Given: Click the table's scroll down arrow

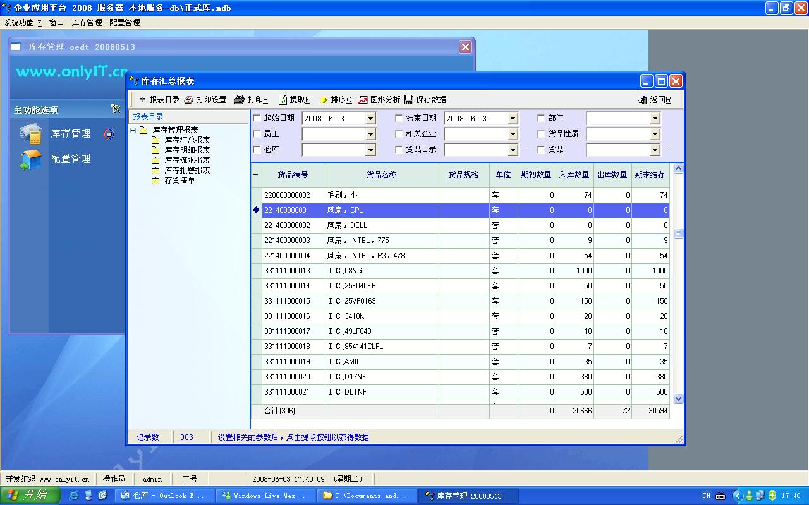Looking at the screenshot, I should click(x=678, y=398).
